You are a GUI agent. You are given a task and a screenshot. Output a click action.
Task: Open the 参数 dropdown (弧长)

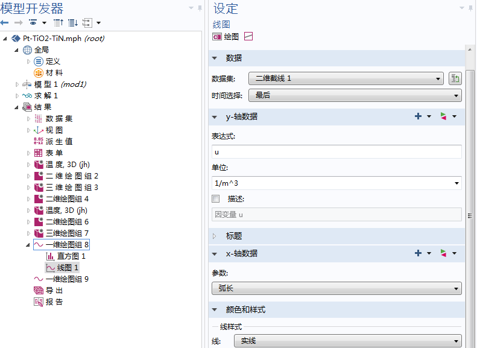[x=336, y=288]
